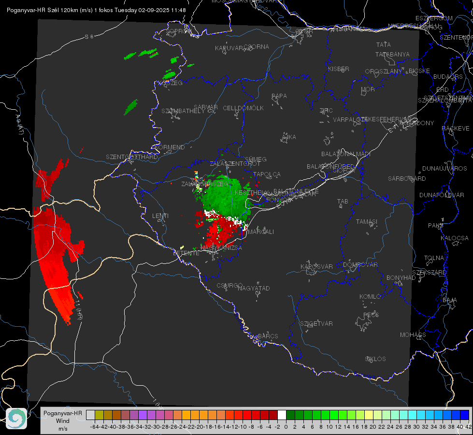Click the SZIGETVÁR city label
Screen dimensions: 473x435
(316, 324)
